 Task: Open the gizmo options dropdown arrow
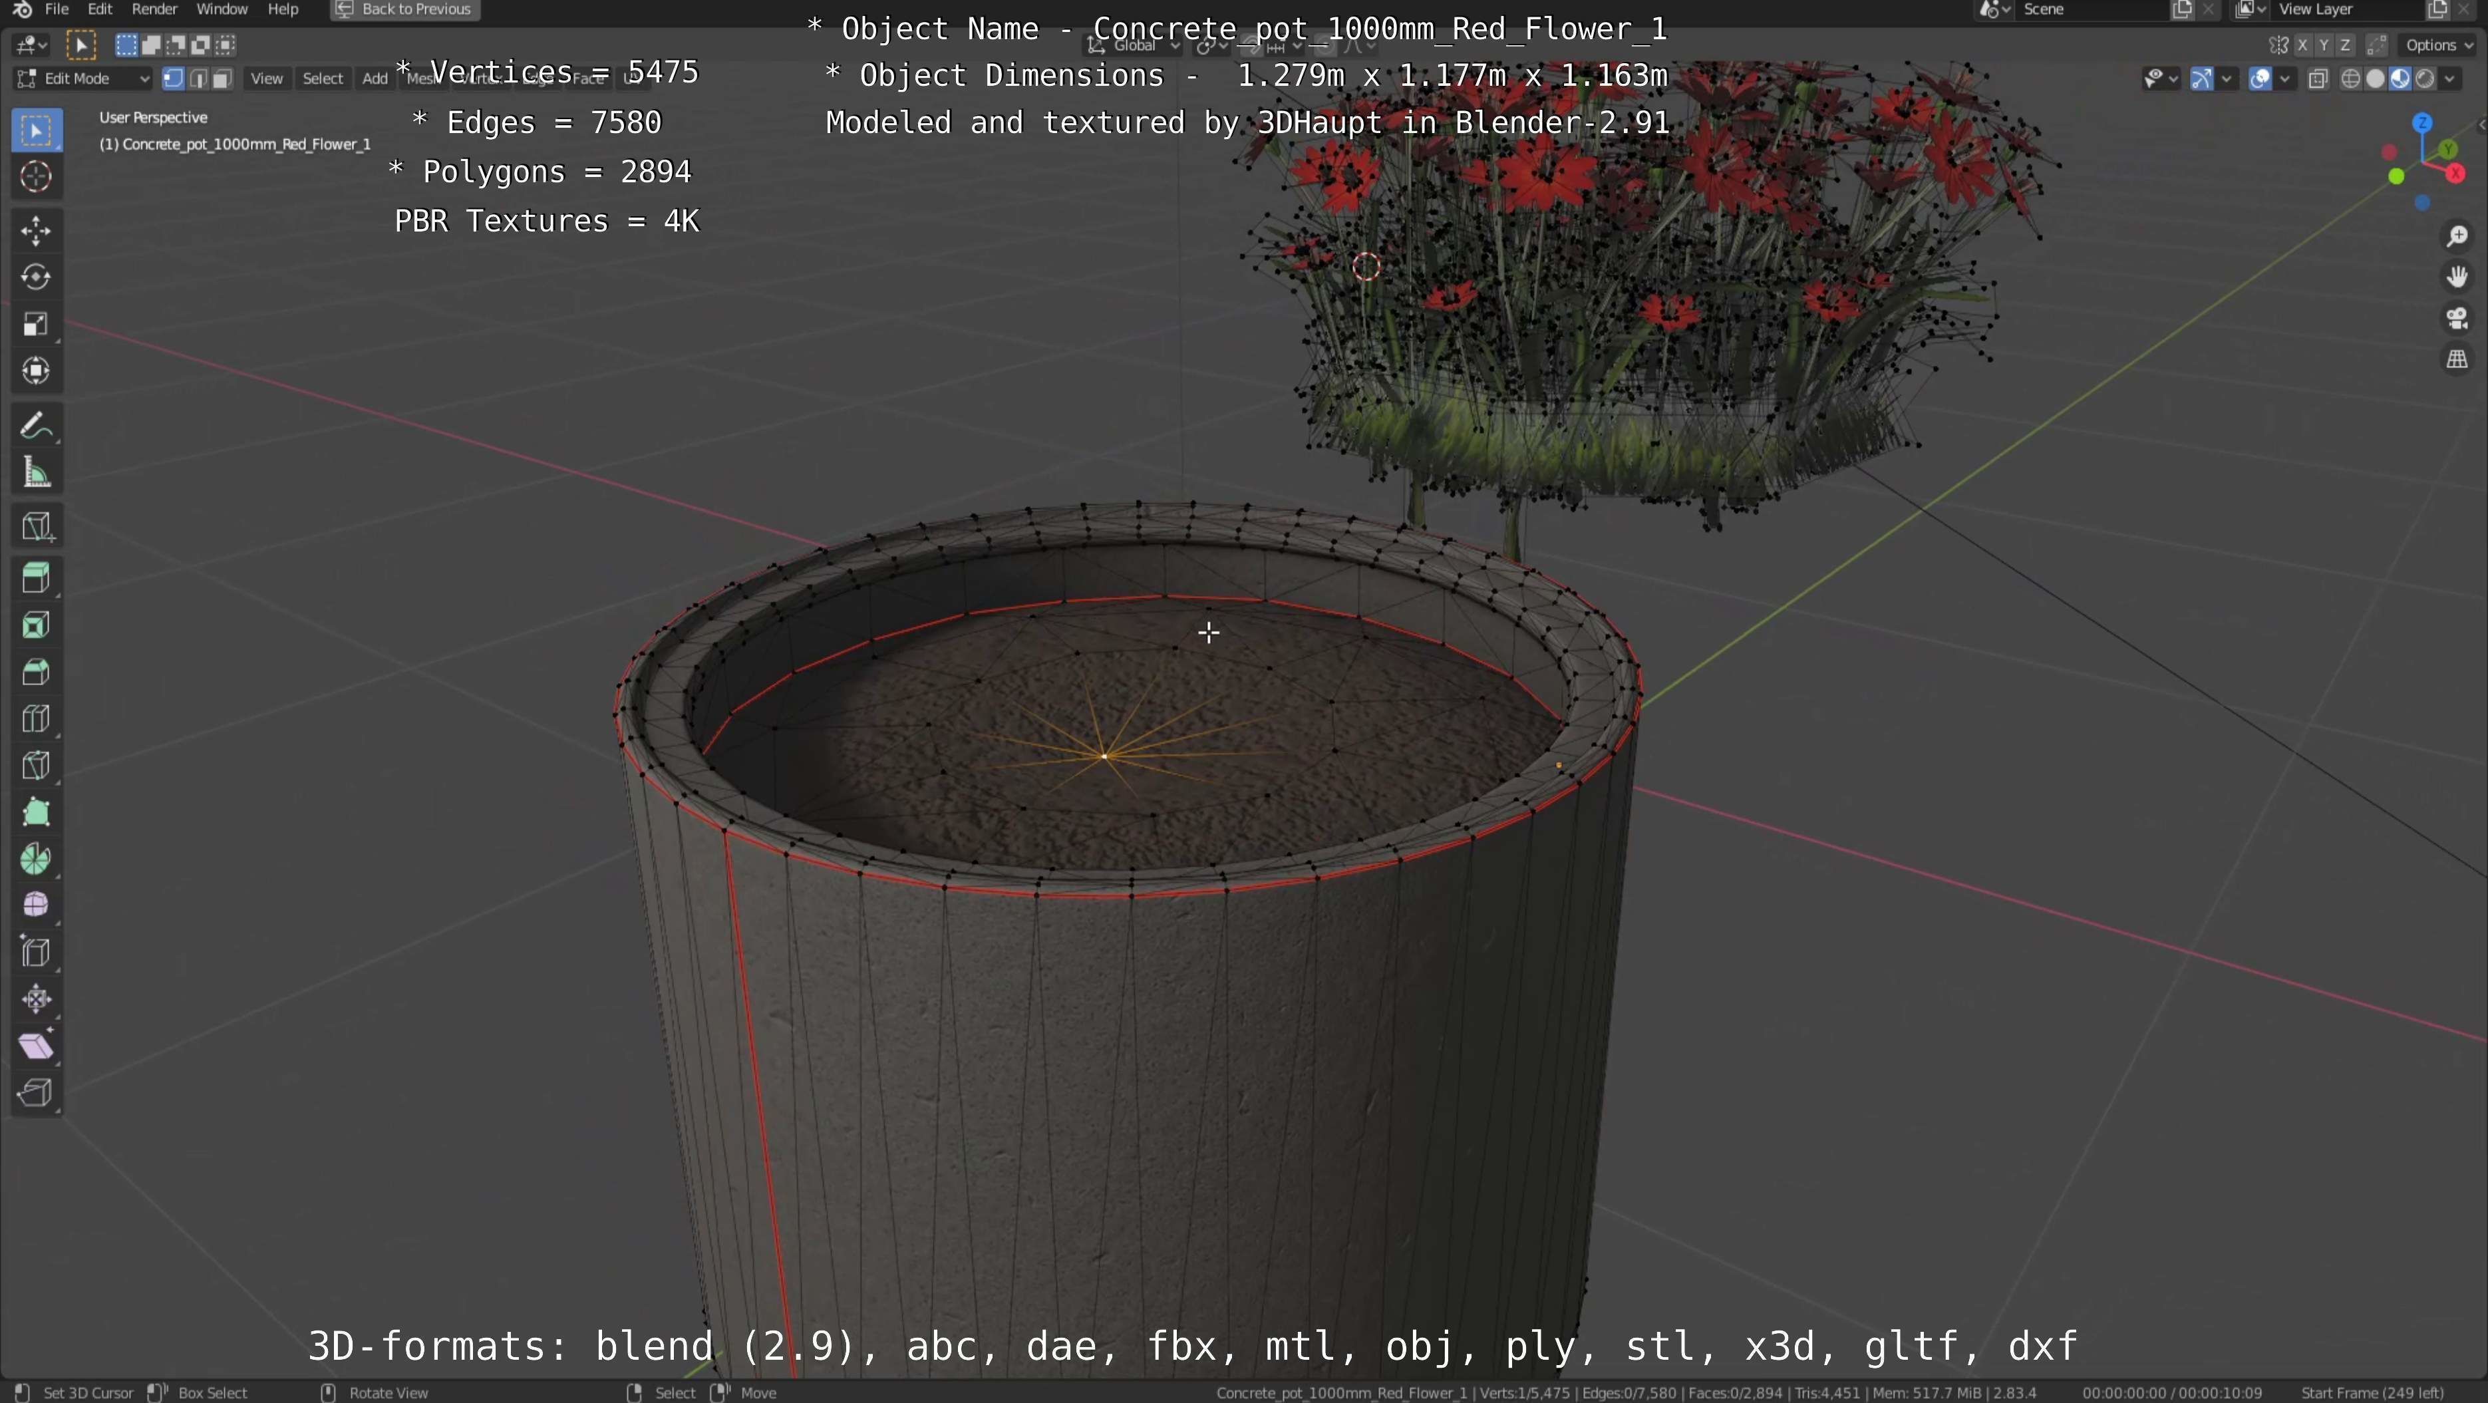tap(2227, 79)
